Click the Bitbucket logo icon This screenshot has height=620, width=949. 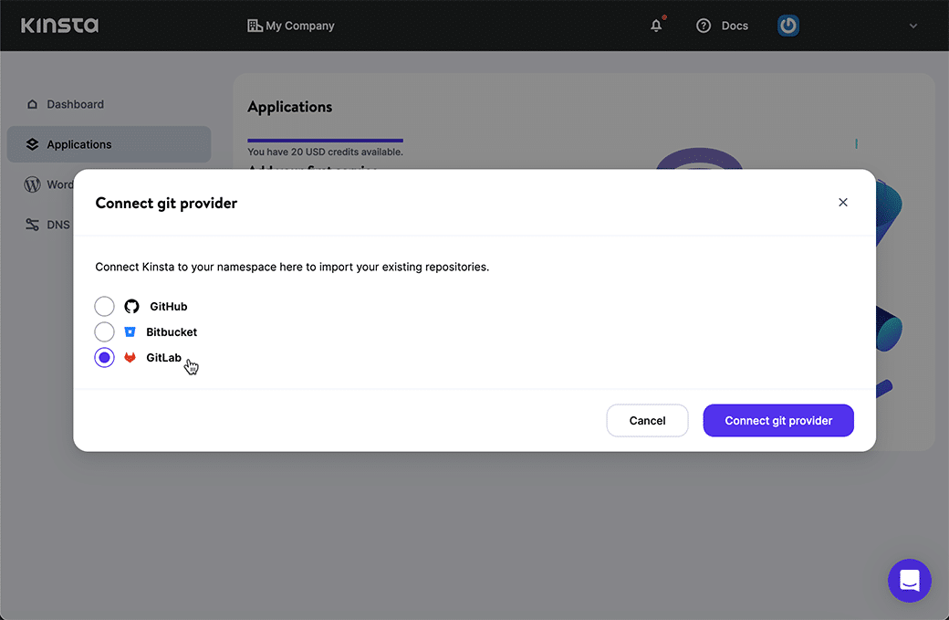130,332
